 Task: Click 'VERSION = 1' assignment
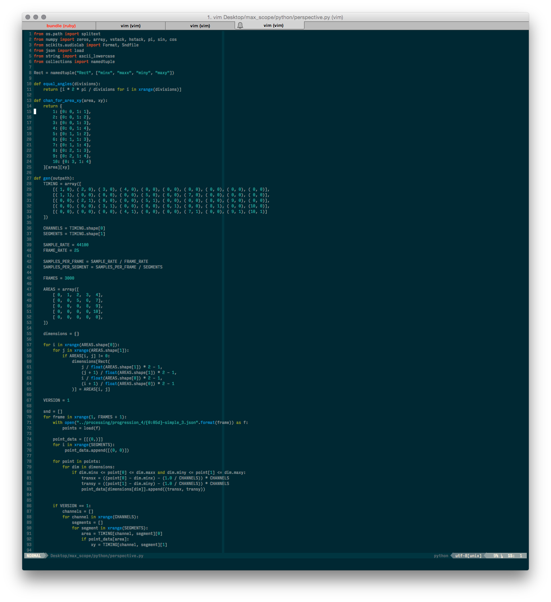(56, 401)
